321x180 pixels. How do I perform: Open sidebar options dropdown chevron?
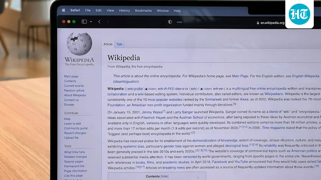pos(91,22)
